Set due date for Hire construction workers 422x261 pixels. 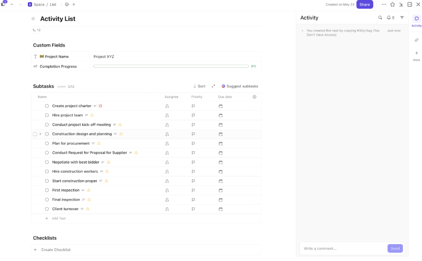(x=220, y=172)
